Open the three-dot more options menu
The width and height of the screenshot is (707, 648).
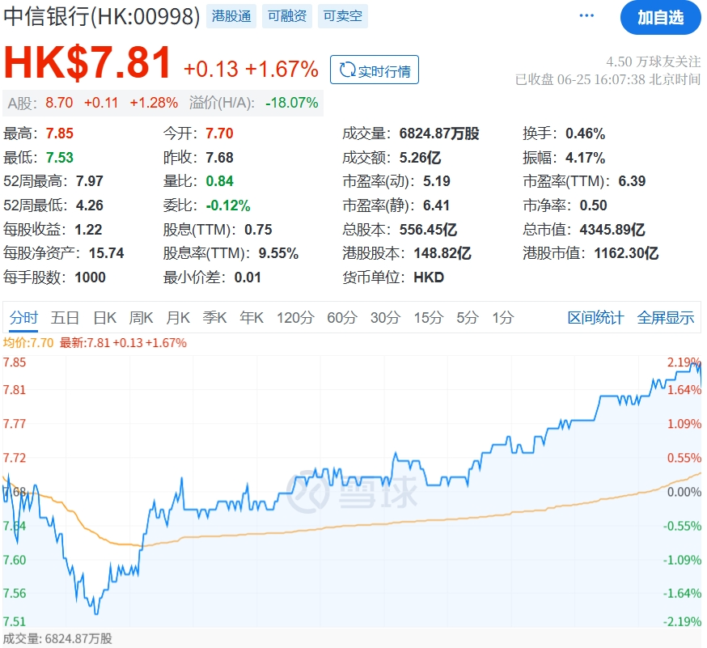[x=586, y=16]
